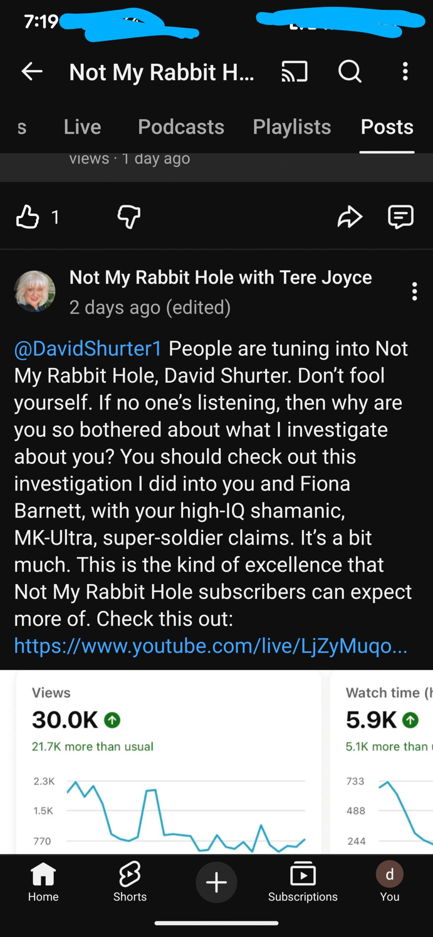Go to Home in bottom navigation

[43, 882]
